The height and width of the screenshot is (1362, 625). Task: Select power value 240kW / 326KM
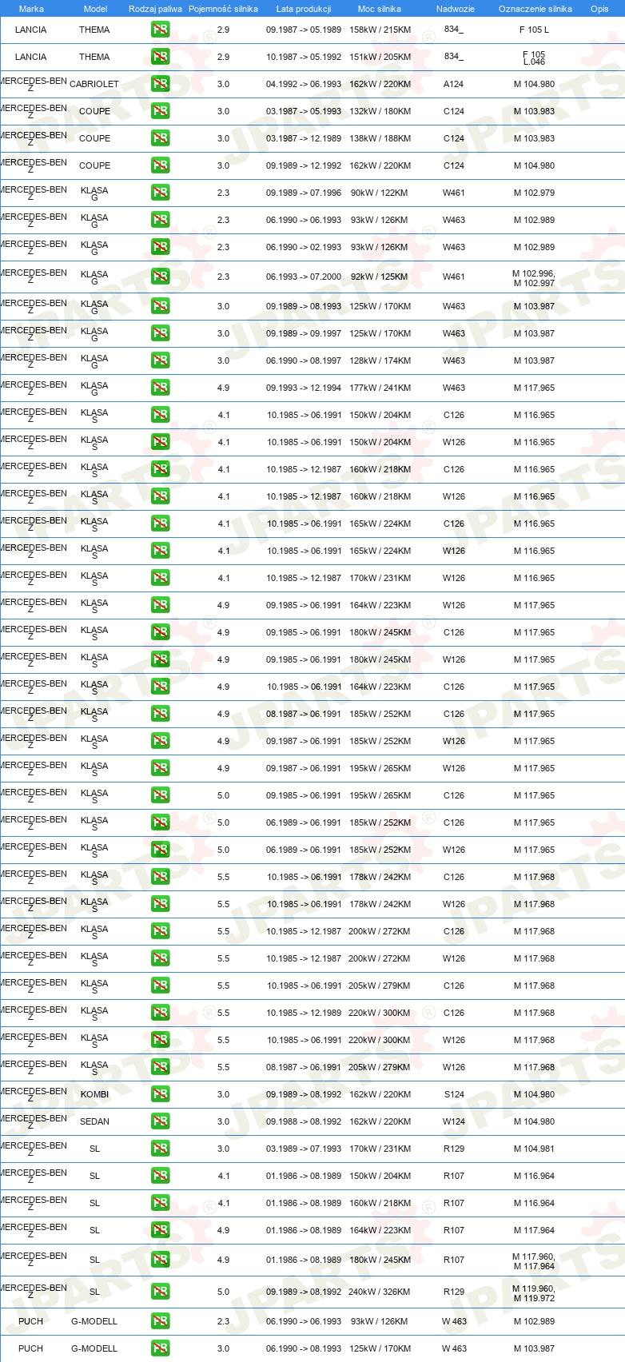380,1292
